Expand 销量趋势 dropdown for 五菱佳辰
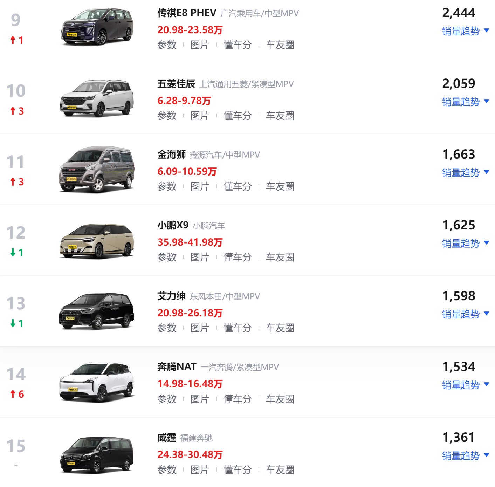The width and height of the screenshot is (495, 487). [x=465, y=102]
